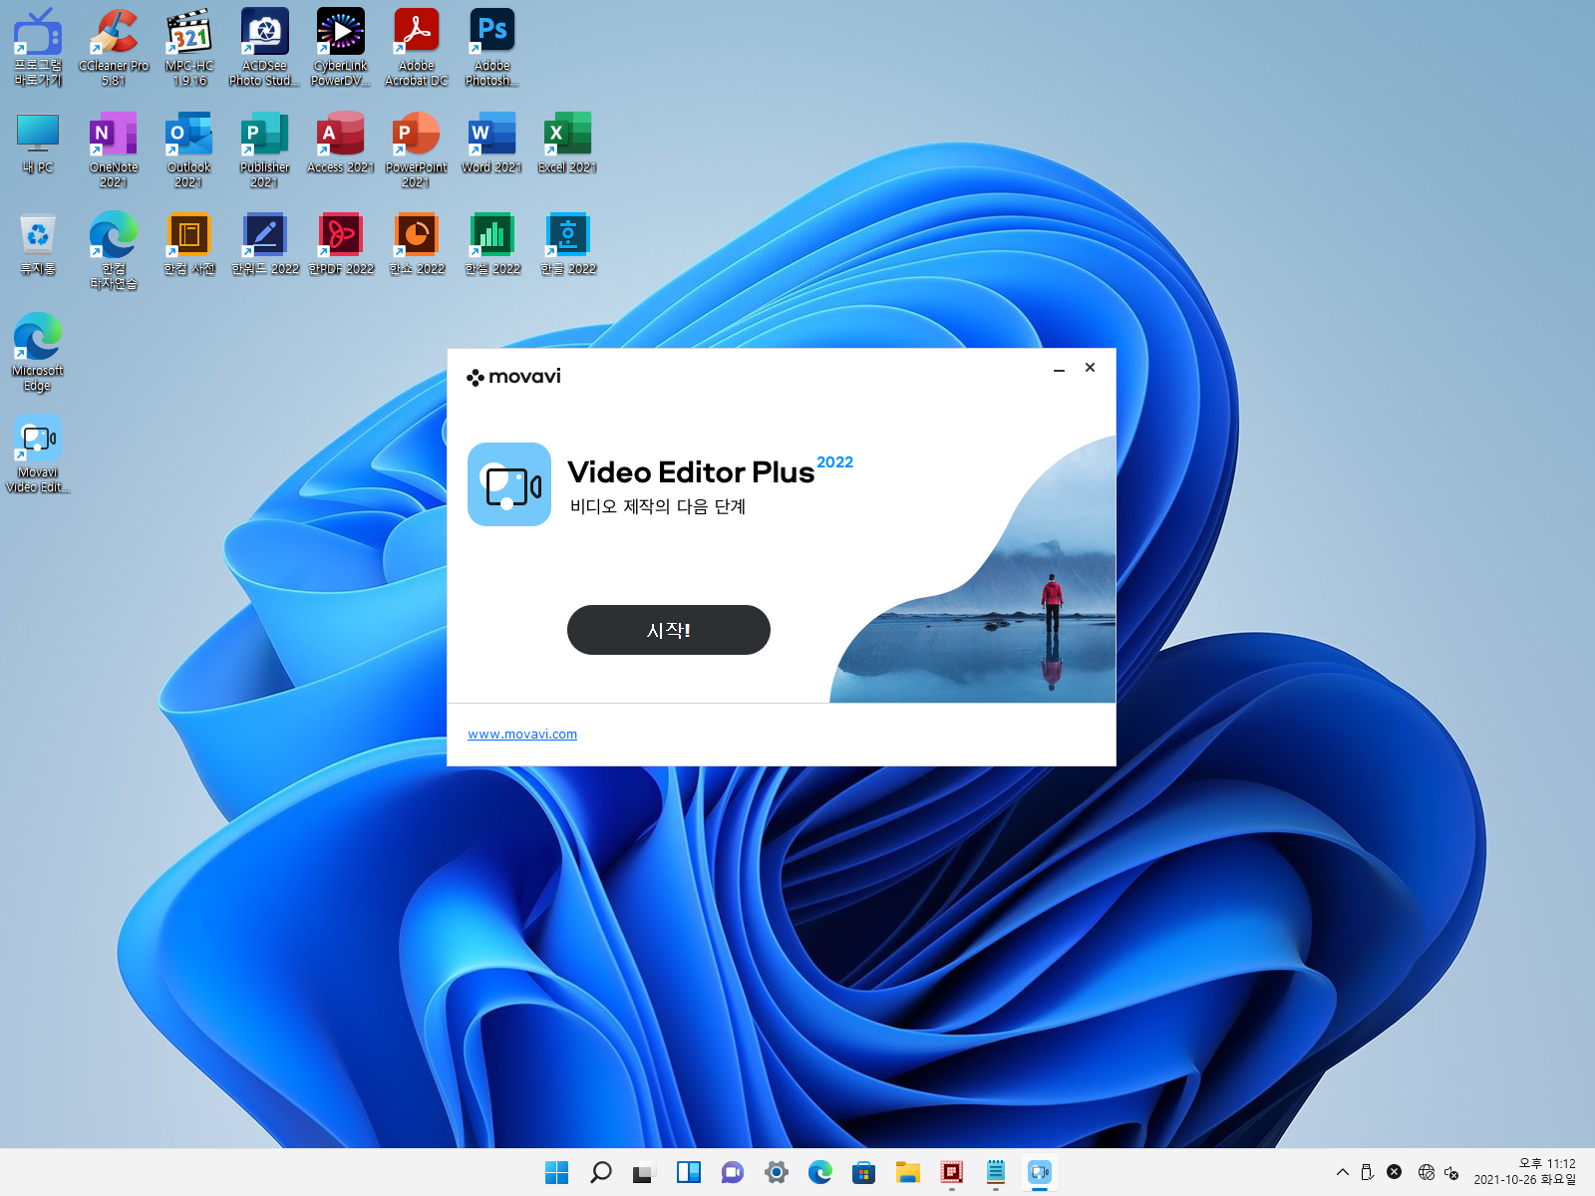Viewport: 1595px width, 1196px height.
Task: Show hidden system tray icons
Action: 1343,1172
